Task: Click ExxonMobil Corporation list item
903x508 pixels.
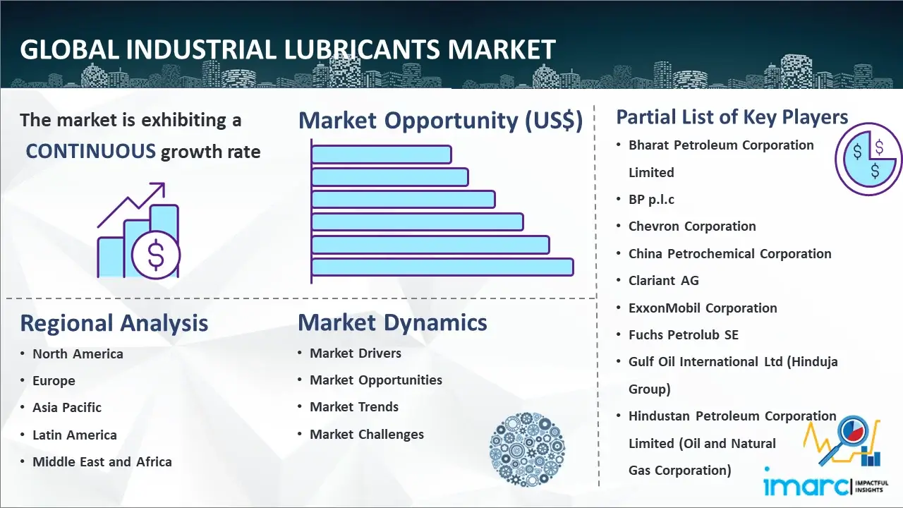Action: pyautogui.click(x=702, y=308)
